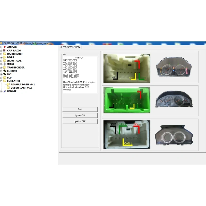The height and width of the screenshot is (206, 206).
Task: Click the Ignition OFF button
Action: click(x=80, y=122)
